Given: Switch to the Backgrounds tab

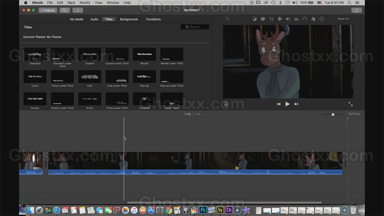Looking at the screenshot, I should (129, 19).
